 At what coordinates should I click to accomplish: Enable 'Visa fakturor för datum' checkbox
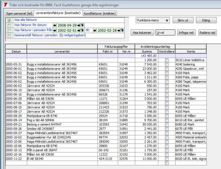tap(9, 26)
